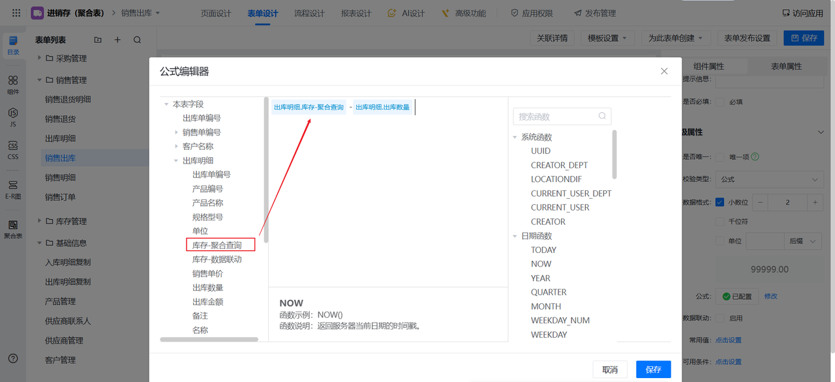Click the search icon in 表单列表 header

137,40
